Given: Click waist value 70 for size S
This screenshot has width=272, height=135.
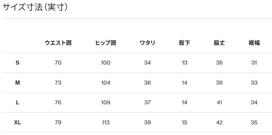Looking at the screenshot, I should tap(58, 63).
